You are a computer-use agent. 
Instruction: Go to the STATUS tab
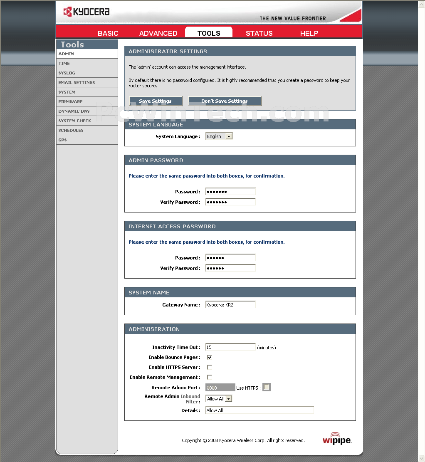tap(259, 33)
